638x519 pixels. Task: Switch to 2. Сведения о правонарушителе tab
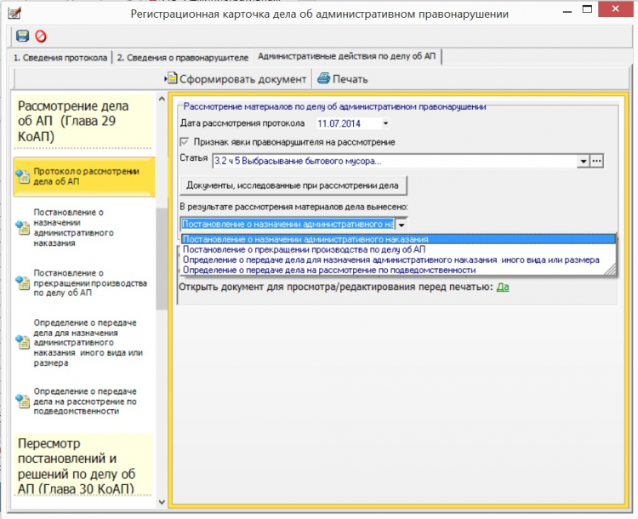pyautogui.click(x=182, y=57)
